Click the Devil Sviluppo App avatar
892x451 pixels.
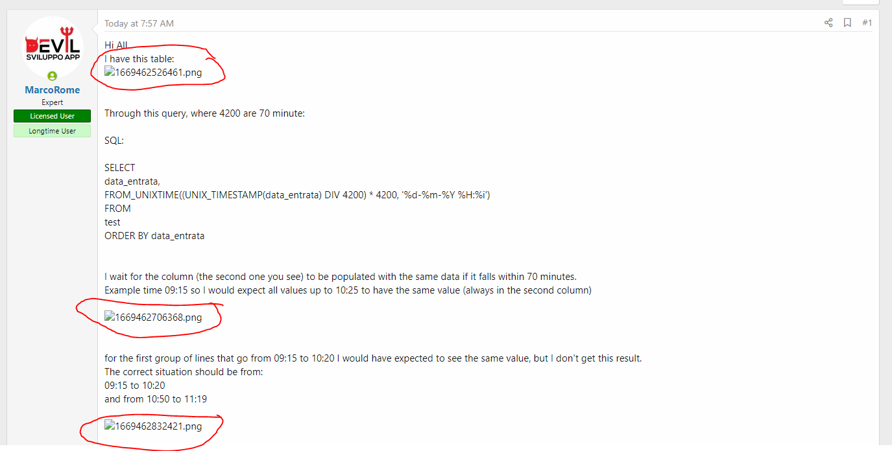[x=53, y=47]
